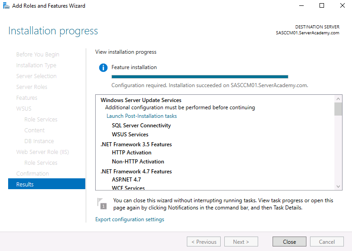Click the wizard app icon in title bar
The image size is (352, 251).
point(6,5)
